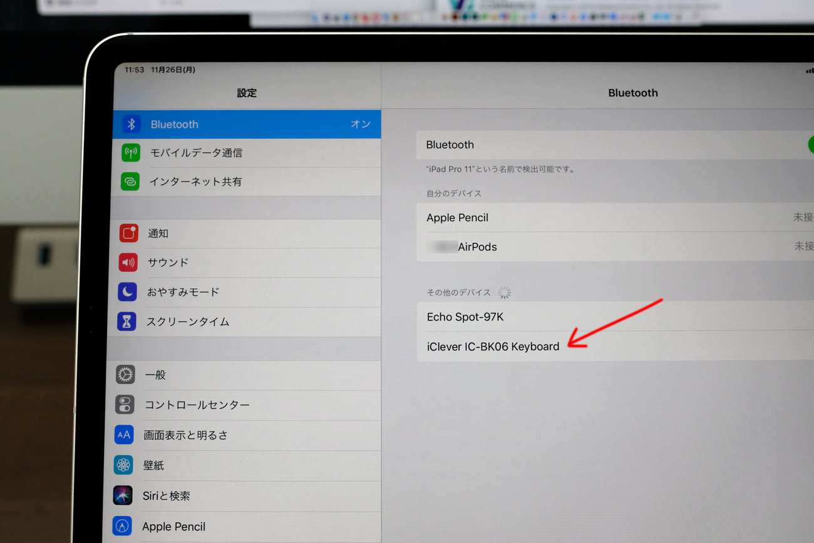Open おやすみモード settings

point(244,292)
